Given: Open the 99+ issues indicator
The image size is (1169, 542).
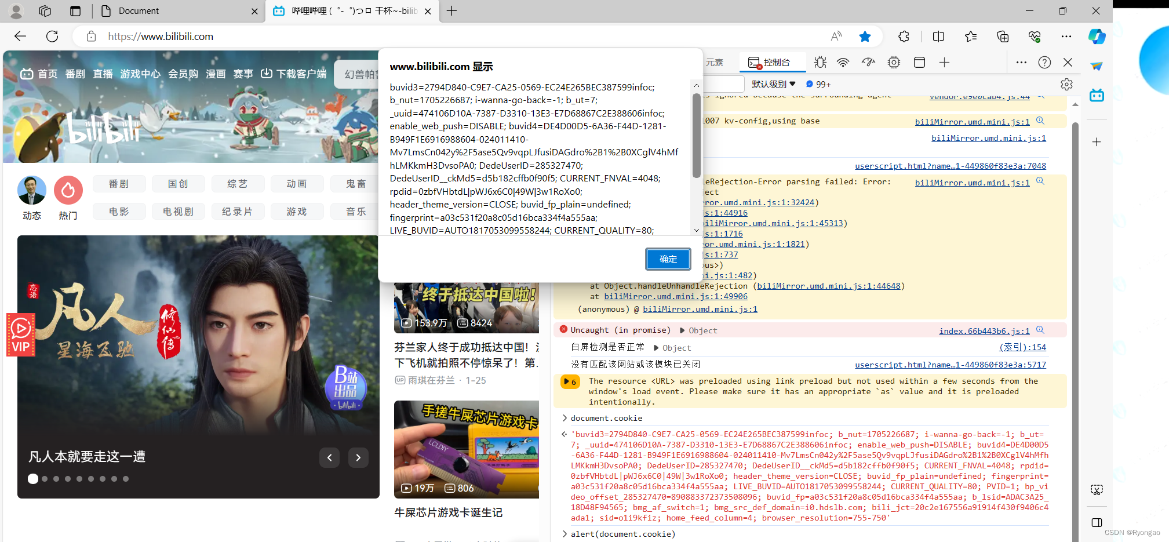Looking at the screenshot, I should point(818,84).
